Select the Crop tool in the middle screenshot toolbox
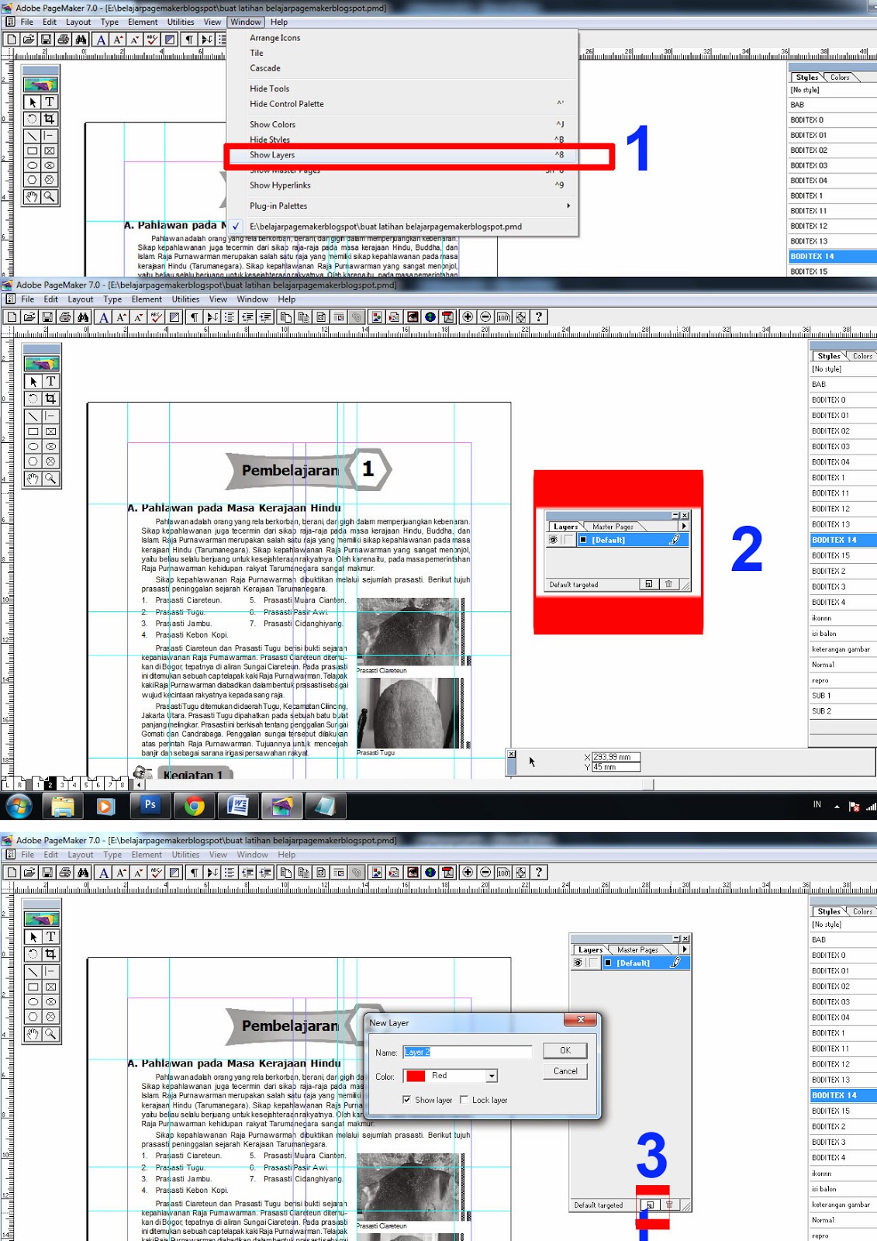The image size is (877, 1241). click(50, 399)
